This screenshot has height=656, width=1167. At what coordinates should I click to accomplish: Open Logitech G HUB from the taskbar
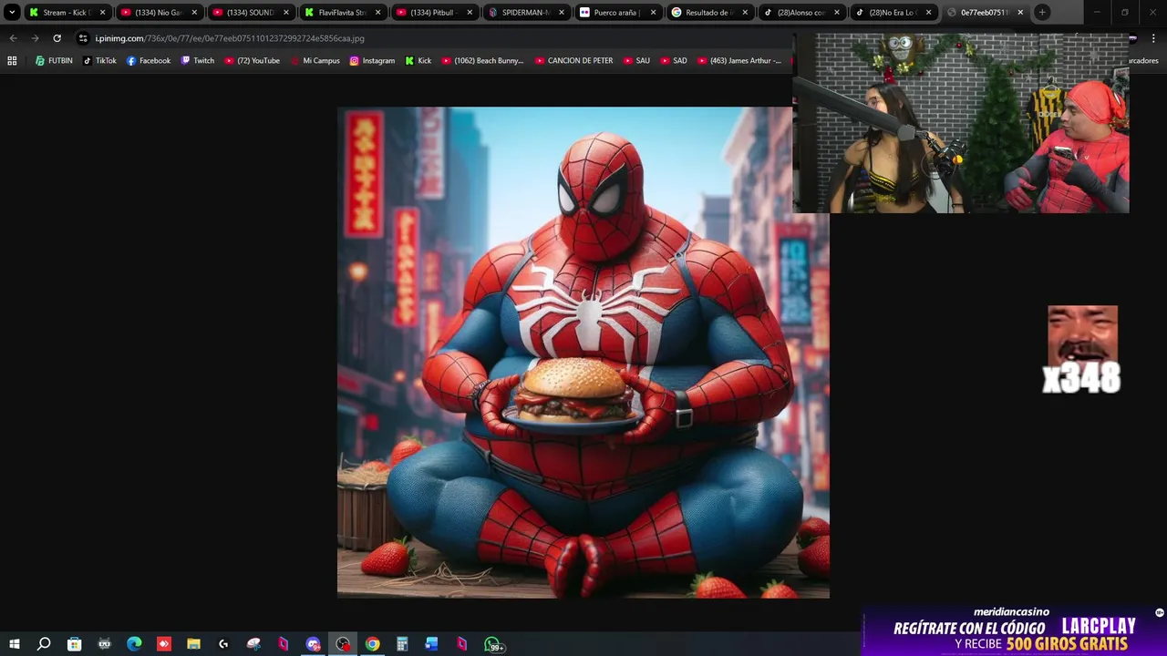[223, 644]
